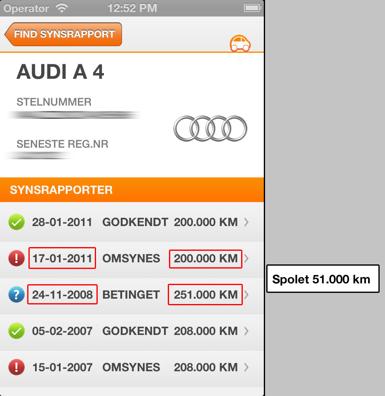Select the 251.000 KM mileage entry
This screenshot has width=385, height=396.
(x=206, y=295)
